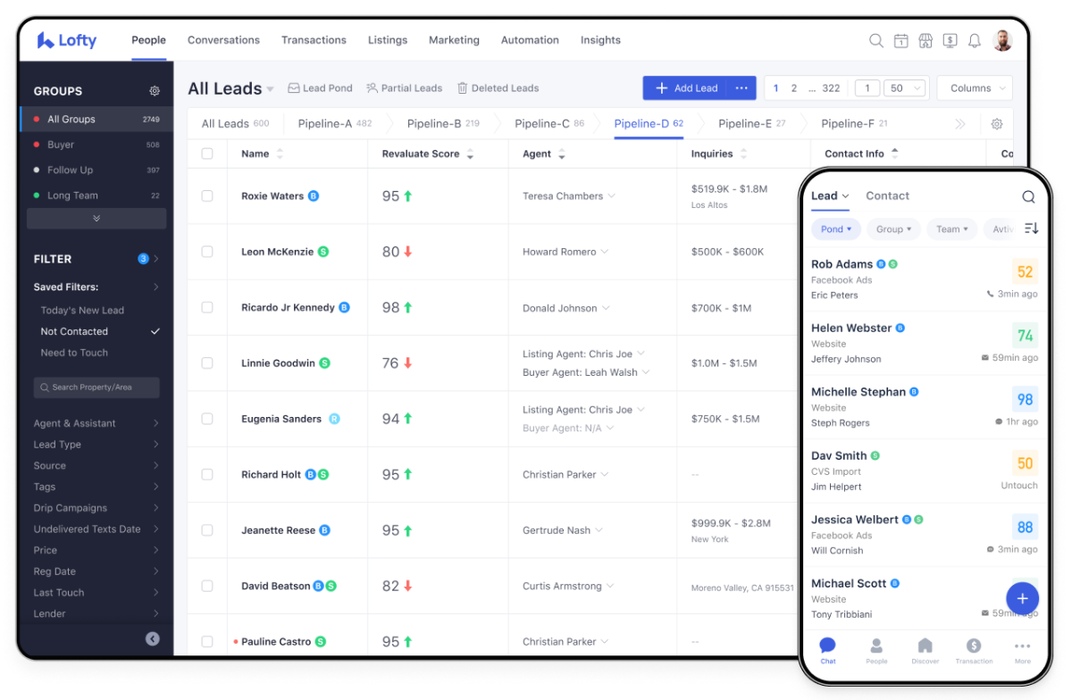Viewport: 1072px width, 700px height.
Task: Open Pauline Castro lead name
Action: 276,642
